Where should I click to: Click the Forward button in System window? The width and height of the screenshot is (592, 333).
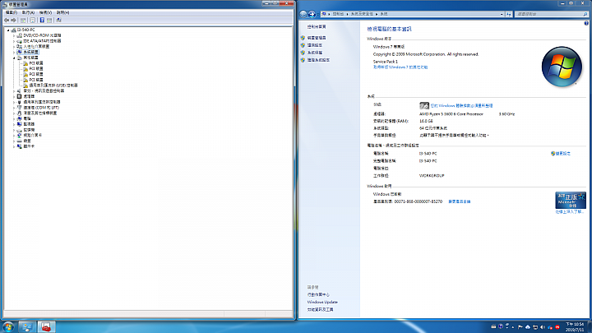pyautogui.click(x=312, y=14)
